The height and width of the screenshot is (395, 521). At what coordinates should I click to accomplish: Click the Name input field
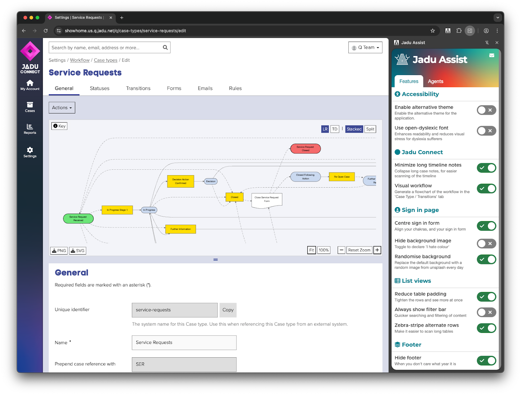point(184,342)
